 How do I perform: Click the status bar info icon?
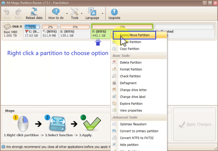tap(3, 147)
